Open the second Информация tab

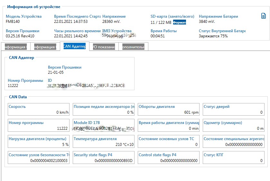tap(45, 47)
